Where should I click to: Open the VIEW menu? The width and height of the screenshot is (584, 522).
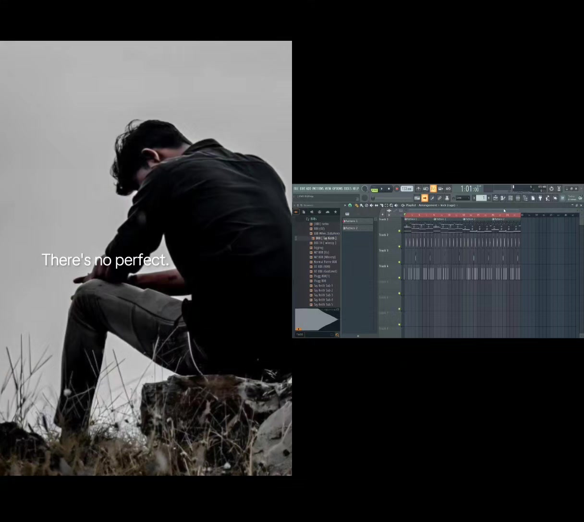pos(328,189)
